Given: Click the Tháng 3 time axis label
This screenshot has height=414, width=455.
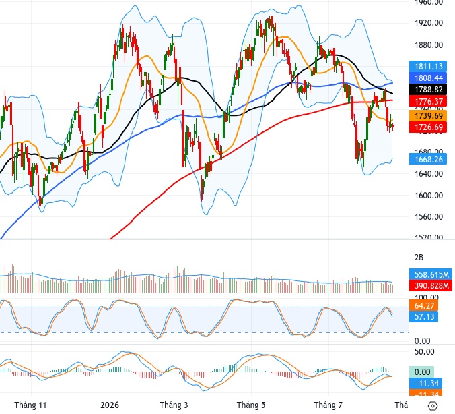Looking at the screenshot, I should [174, 405].
